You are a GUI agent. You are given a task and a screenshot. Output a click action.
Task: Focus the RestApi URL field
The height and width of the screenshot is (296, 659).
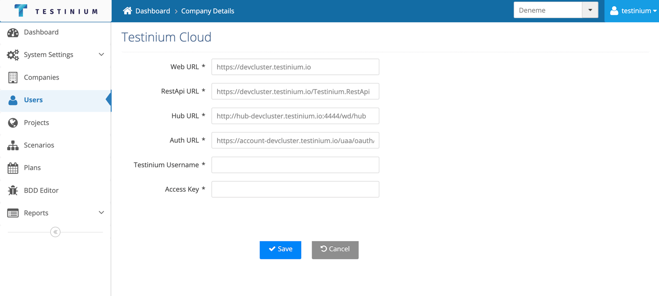(295, 91)
